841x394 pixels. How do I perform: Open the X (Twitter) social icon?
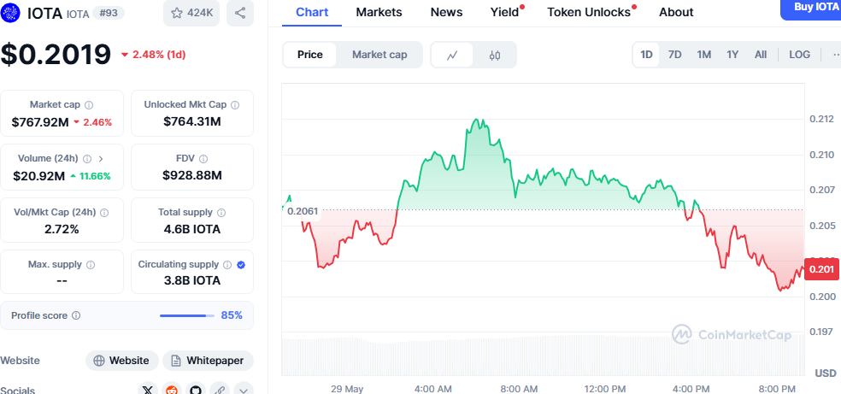click(148, 390)
